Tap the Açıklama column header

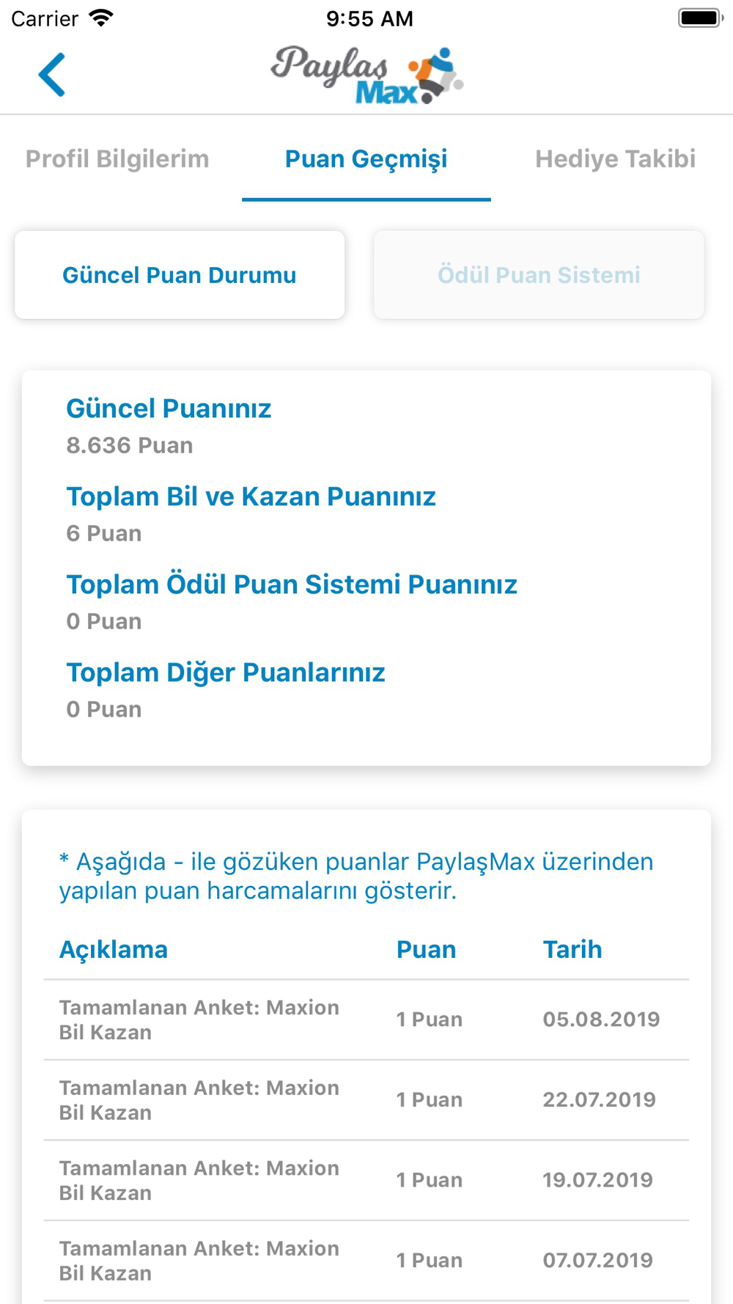pos(114,949)
